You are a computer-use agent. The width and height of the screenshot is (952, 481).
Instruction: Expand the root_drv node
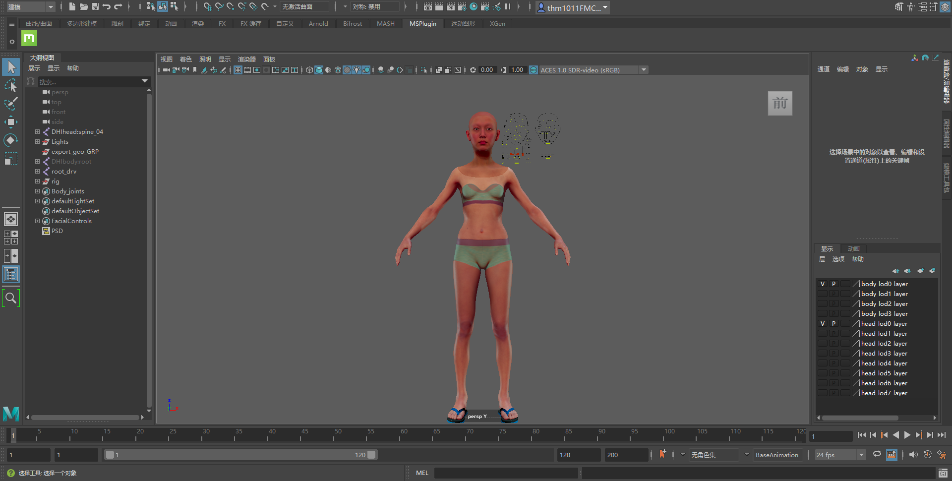37,172
